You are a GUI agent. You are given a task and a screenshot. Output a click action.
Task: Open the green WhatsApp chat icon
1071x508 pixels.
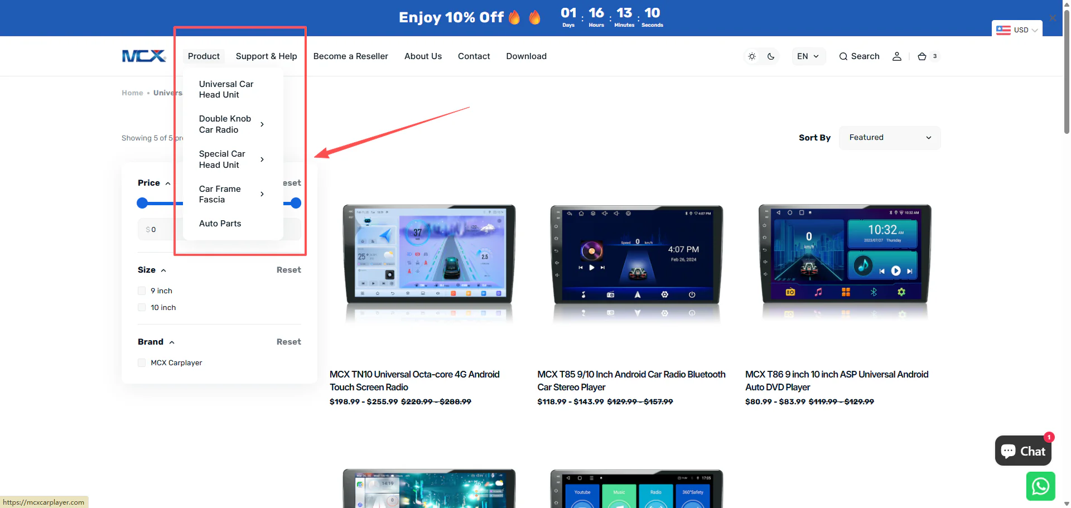point(1040,486)
